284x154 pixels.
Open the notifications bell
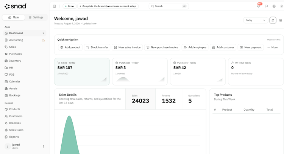259,6
